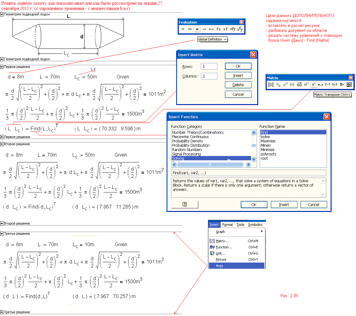
Task: Click the Evaluate Numerically equals icon
Action: click(183, 29)
